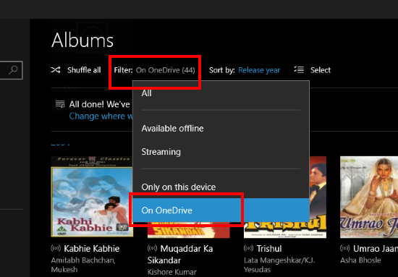Click the Change where we look link
This screenshot has width=398, height=277.
click(x=101, y=116)
